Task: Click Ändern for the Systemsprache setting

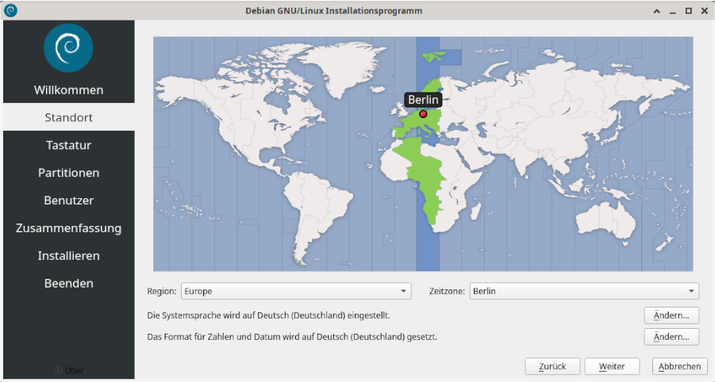Action: [x=671, y=315]
